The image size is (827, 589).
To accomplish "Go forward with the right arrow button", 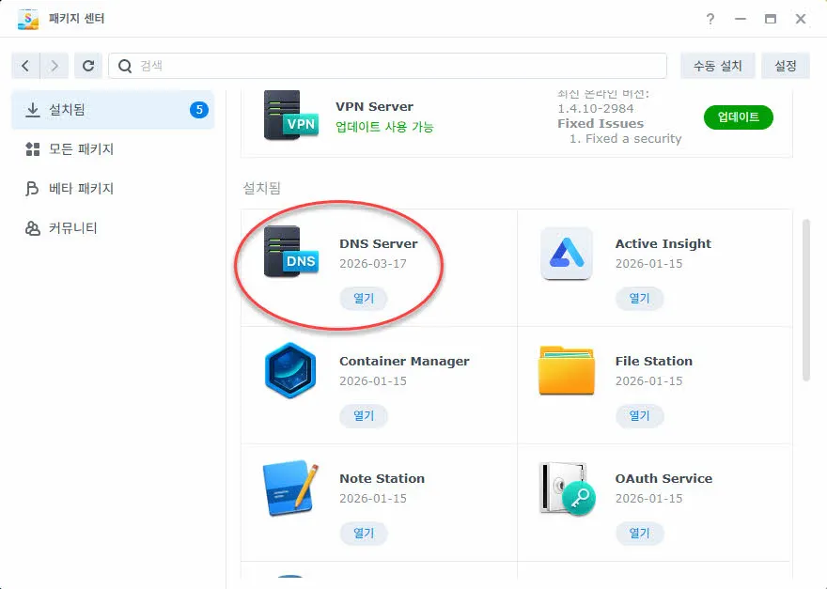I will pos(55,66).
